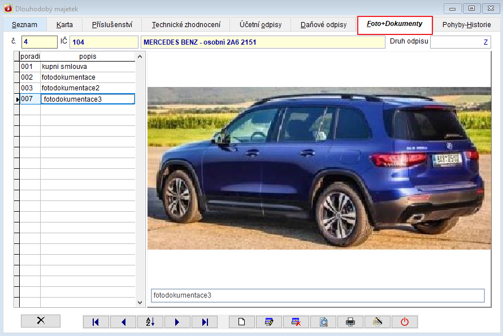503x336 pixels.
Task: Click the fotodokumentace3 caption field below the photo
Action: point(318,295)
